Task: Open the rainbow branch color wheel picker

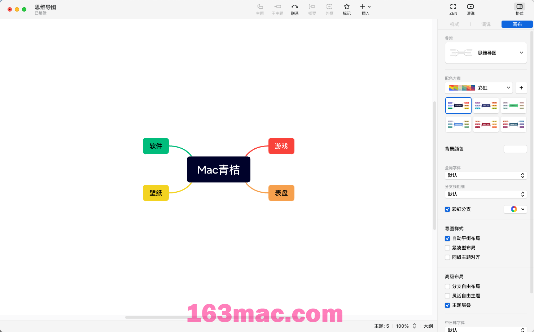Action: pyautogui.click(x=515, y=209)
